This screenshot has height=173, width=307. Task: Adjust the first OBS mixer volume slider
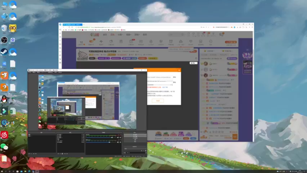[x=102, y=138]
